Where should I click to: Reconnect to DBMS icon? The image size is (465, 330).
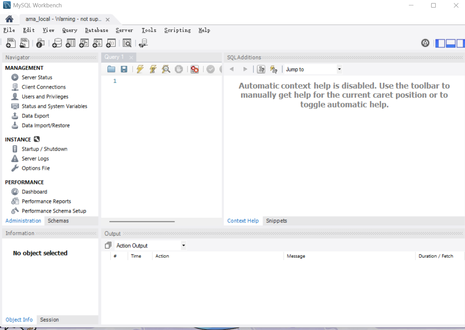click(x=143, y=43)
